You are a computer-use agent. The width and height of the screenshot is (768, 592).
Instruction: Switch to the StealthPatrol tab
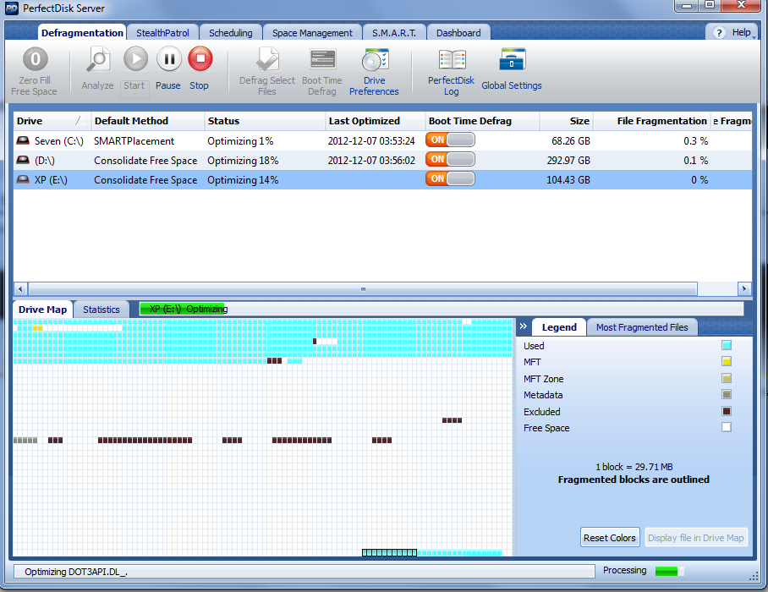[x=162, y=33]
